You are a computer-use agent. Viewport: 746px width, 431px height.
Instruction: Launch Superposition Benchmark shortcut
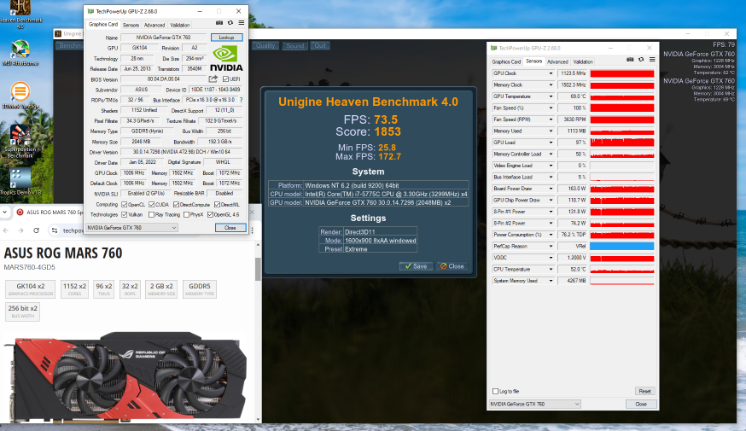point(20,141)
